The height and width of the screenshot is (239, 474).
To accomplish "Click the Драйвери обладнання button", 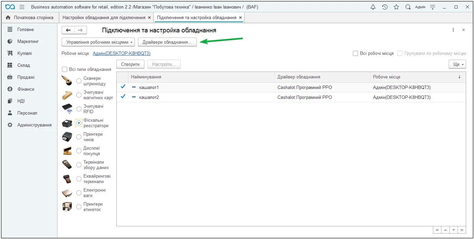I will [167, 42].
